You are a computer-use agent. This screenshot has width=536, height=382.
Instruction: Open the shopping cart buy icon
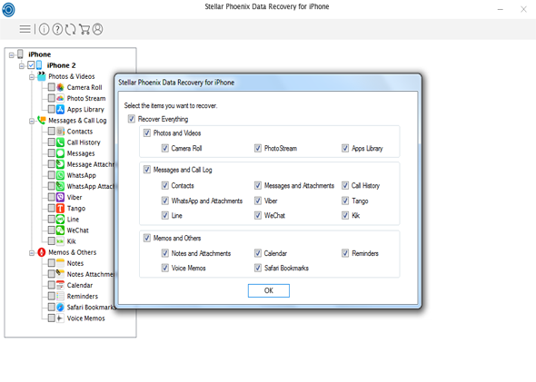(x=84, y=29)
